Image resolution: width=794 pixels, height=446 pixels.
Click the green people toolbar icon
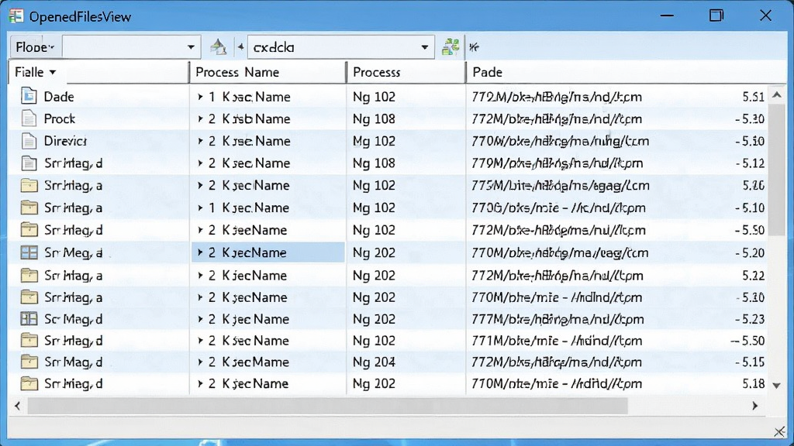coord(451,47)
